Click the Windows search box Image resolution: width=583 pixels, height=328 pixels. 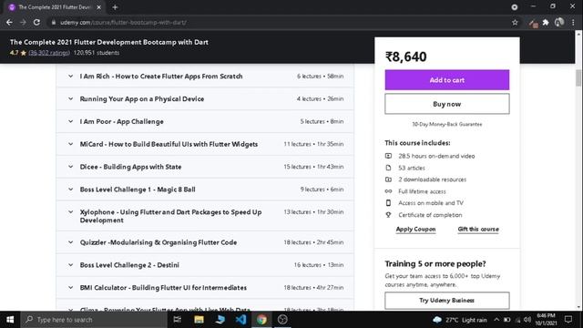click(94, 320)
